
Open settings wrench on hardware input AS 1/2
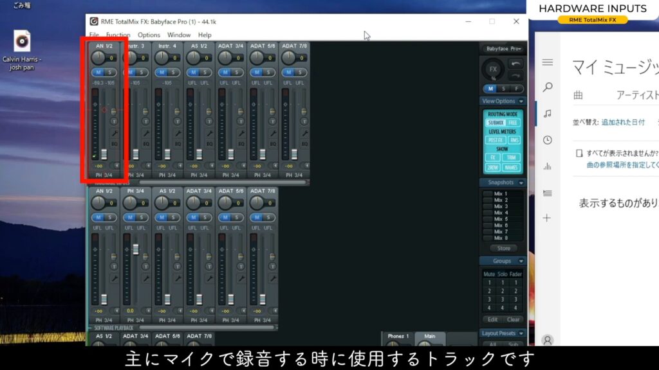(209, 134)
